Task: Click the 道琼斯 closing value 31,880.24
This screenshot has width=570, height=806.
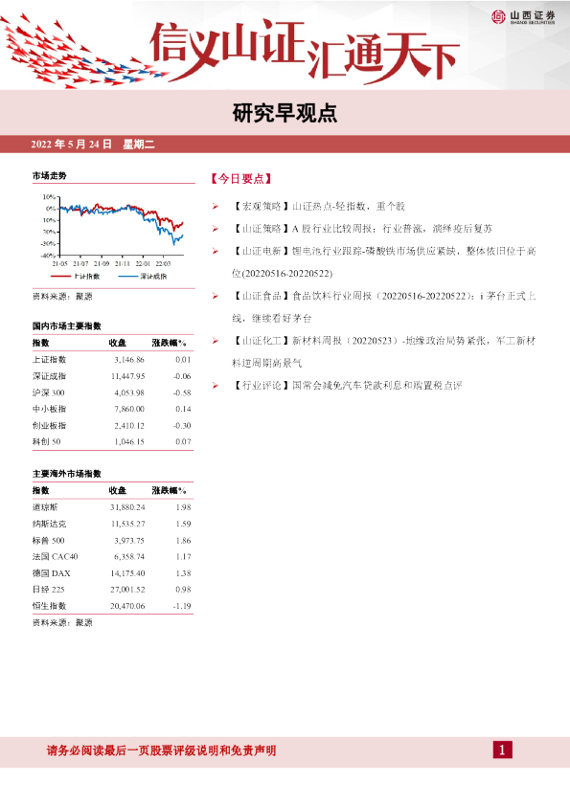Action: tap(127, 507)
